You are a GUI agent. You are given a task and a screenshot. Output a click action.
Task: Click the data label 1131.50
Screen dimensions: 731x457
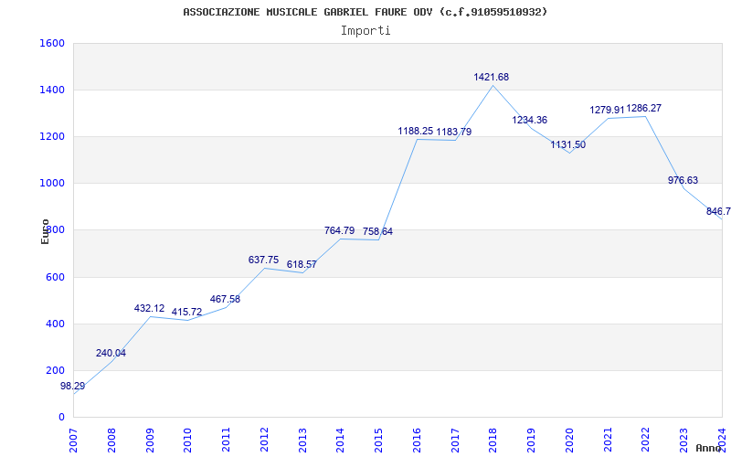pyautogui.click(x=567, y=144)
